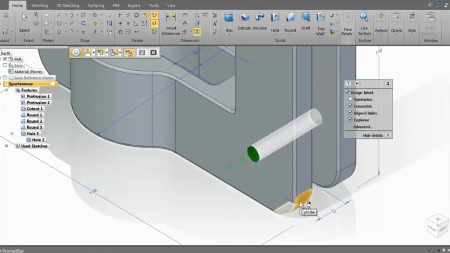Enable the Symmetric design intent checkbox
This screenshot has height=253, width=450.
pyautogui.click(x=350, y=99)
